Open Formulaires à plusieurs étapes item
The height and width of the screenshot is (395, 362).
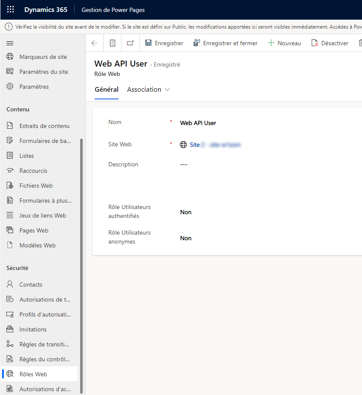39,200
